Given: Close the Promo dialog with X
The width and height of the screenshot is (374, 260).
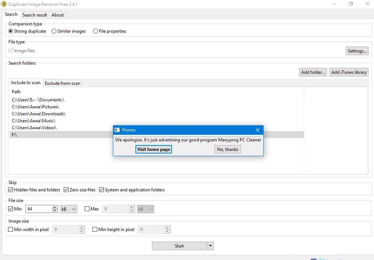Looking at the screenshot, I should coord(258,130).
